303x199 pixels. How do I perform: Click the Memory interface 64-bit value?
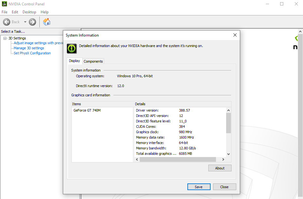click(183, 143)
